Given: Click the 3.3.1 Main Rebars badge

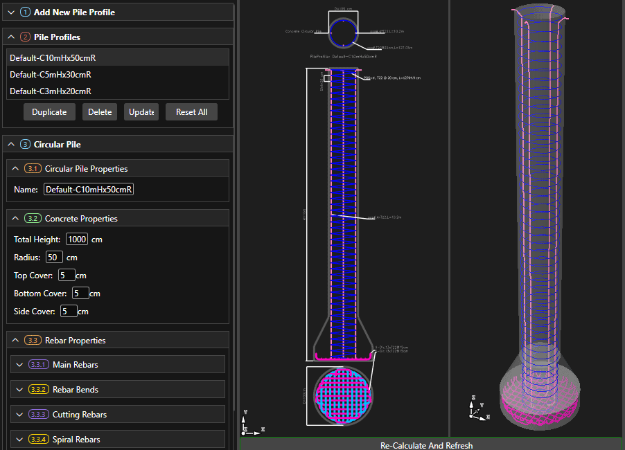Looking at the screenshot, I should [39, 365].
